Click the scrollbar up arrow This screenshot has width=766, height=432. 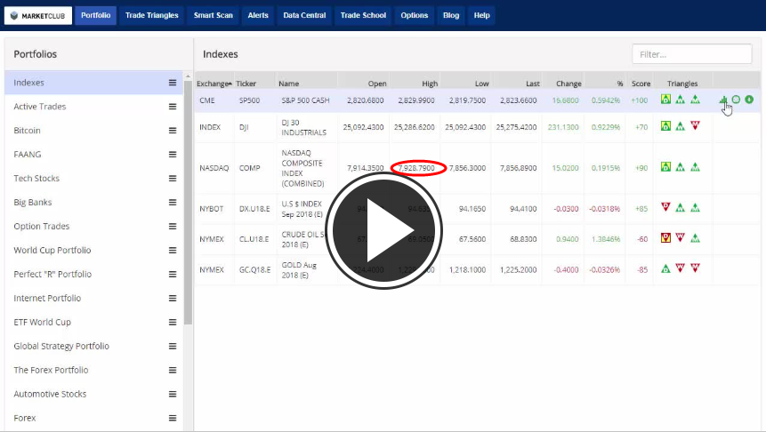click(x=188, y=76)
